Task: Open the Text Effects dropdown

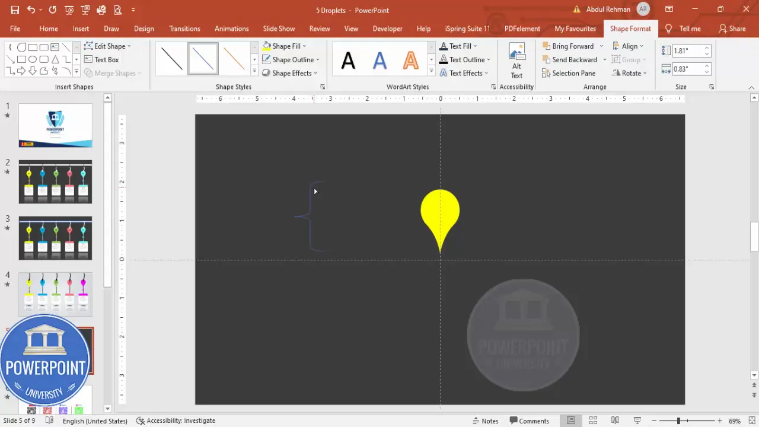Action: coord(464,73)
